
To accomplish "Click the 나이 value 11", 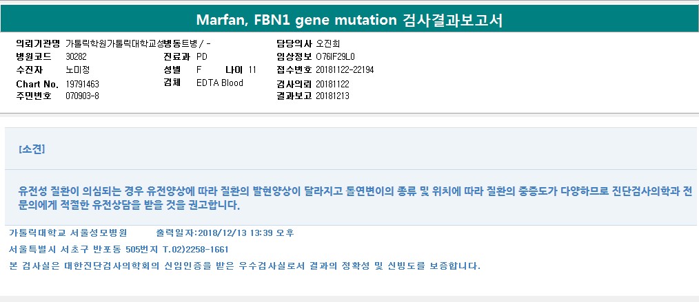I will coord(252,70).
